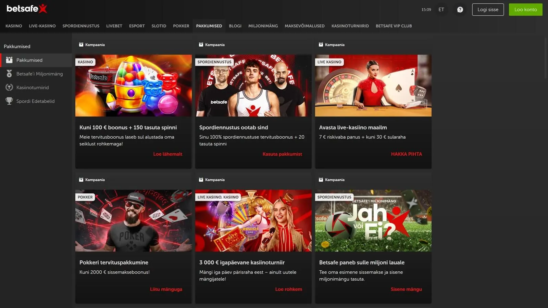Viewport: 548px width, 308px height.
Task: Select Pakkumised in the sidebar
Action: [36, 60]
